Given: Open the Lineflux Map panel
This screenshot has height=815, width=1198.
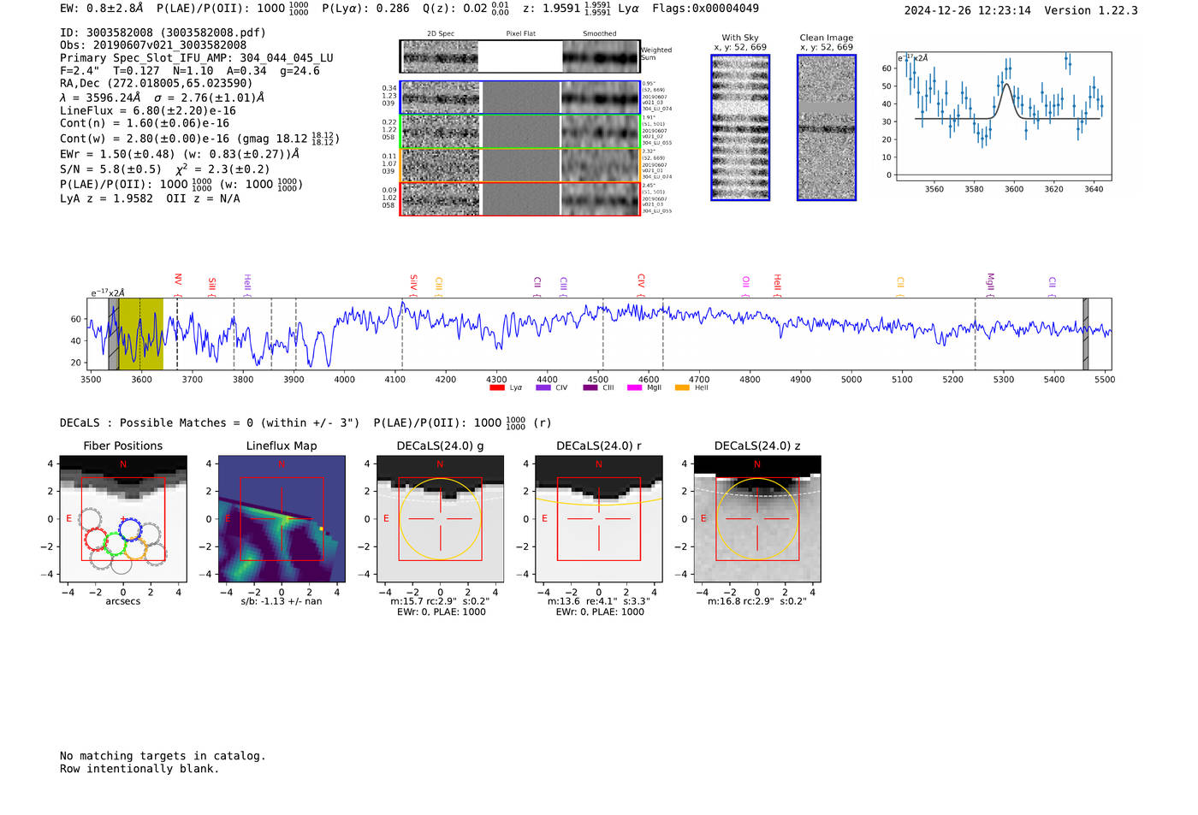Looking at the screenshot, I should click(282, 519).
